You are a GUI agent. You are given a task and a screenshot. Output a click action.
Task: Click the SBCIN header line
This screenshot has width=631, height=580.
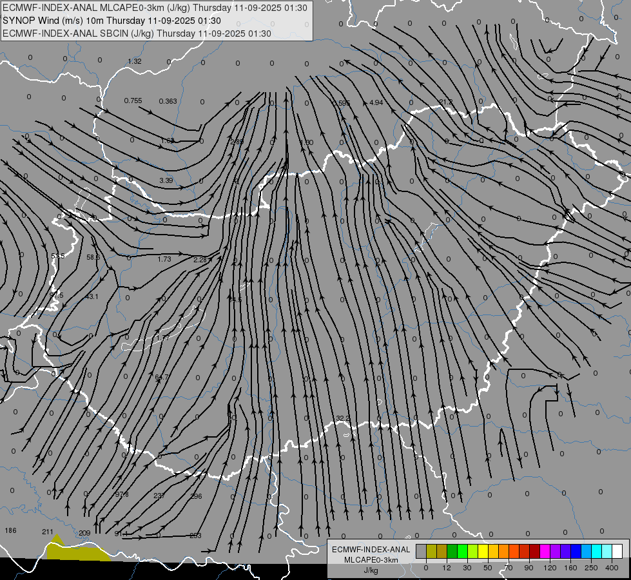[137, 34]
